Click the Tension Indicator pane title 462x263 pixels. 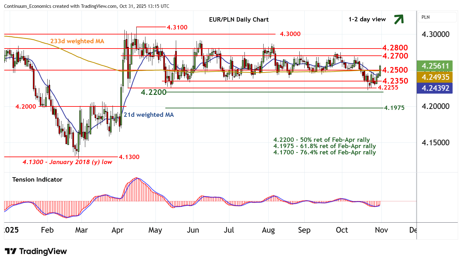point(37,179)
